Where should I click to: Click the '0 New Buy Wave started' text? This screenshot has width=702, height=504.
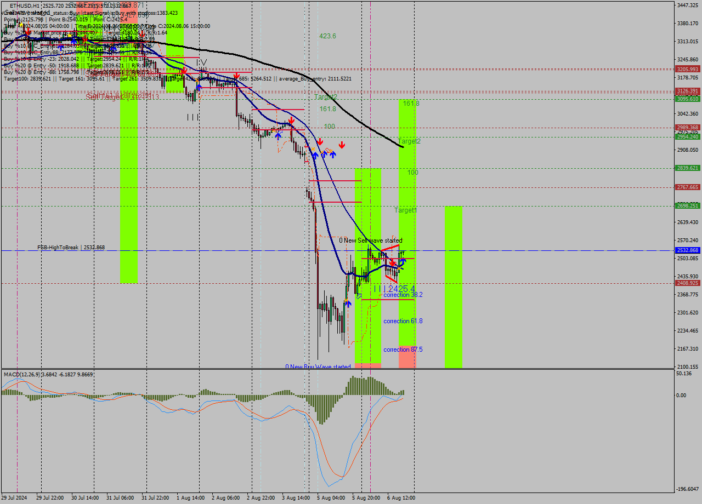[319, 365]
